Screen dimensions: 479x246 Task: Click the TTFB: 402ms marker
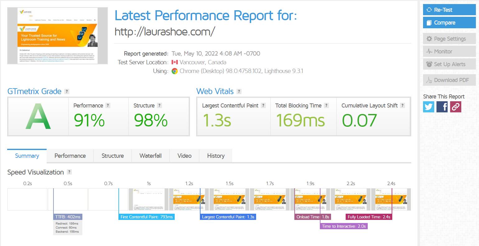[x=68, y=217]
